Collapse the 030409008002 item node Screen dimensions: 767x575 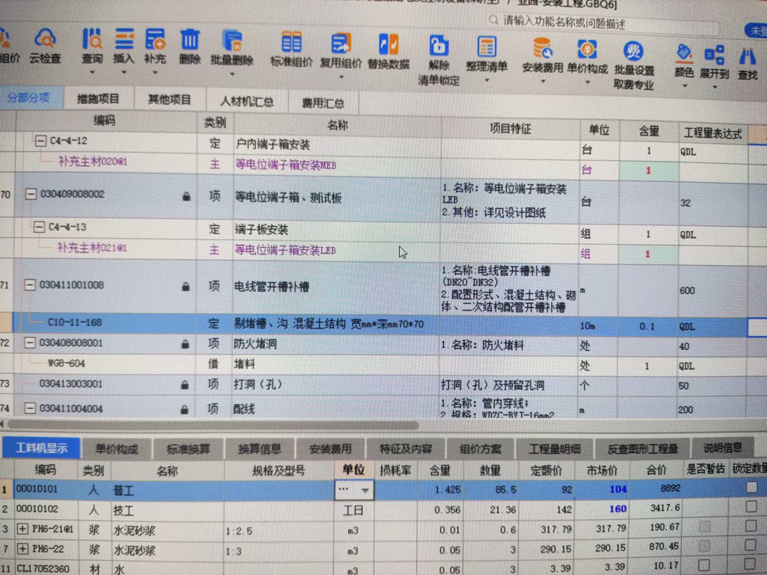point(31,194)
